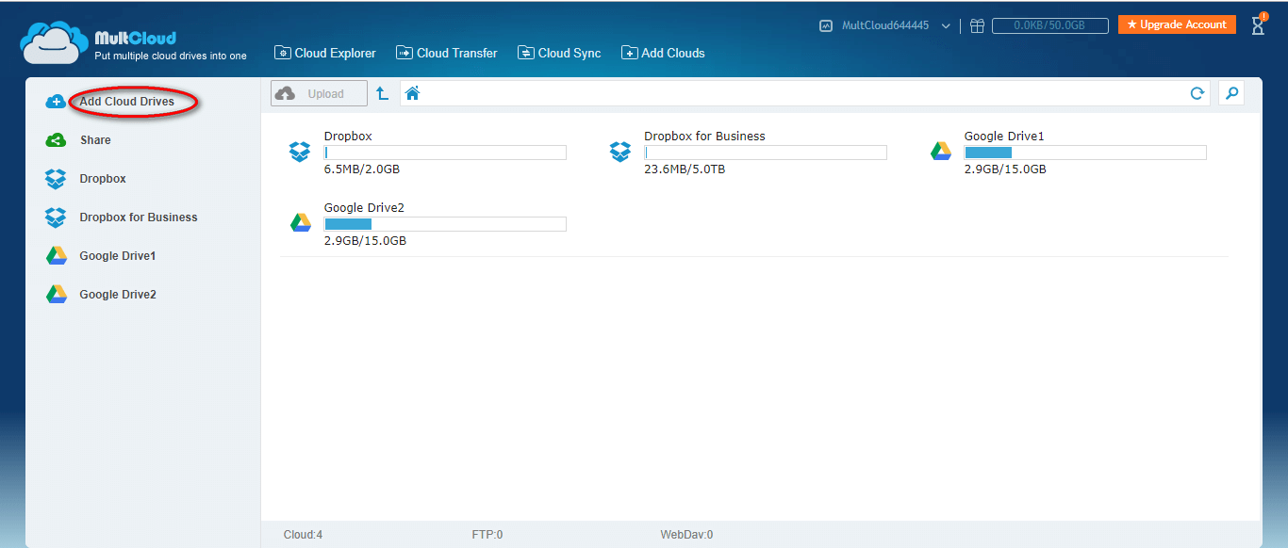
Task: Open the hourglass task notifications icon
Action: 1258,25
